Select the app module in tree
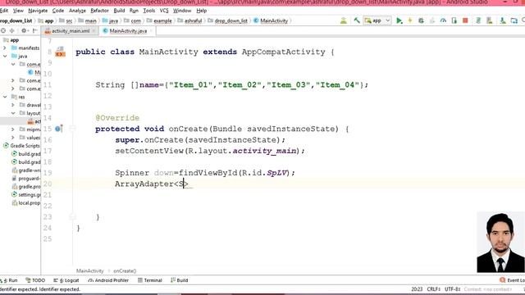Image resolution: width=525 pixels, height=295 pixels. 11,40
